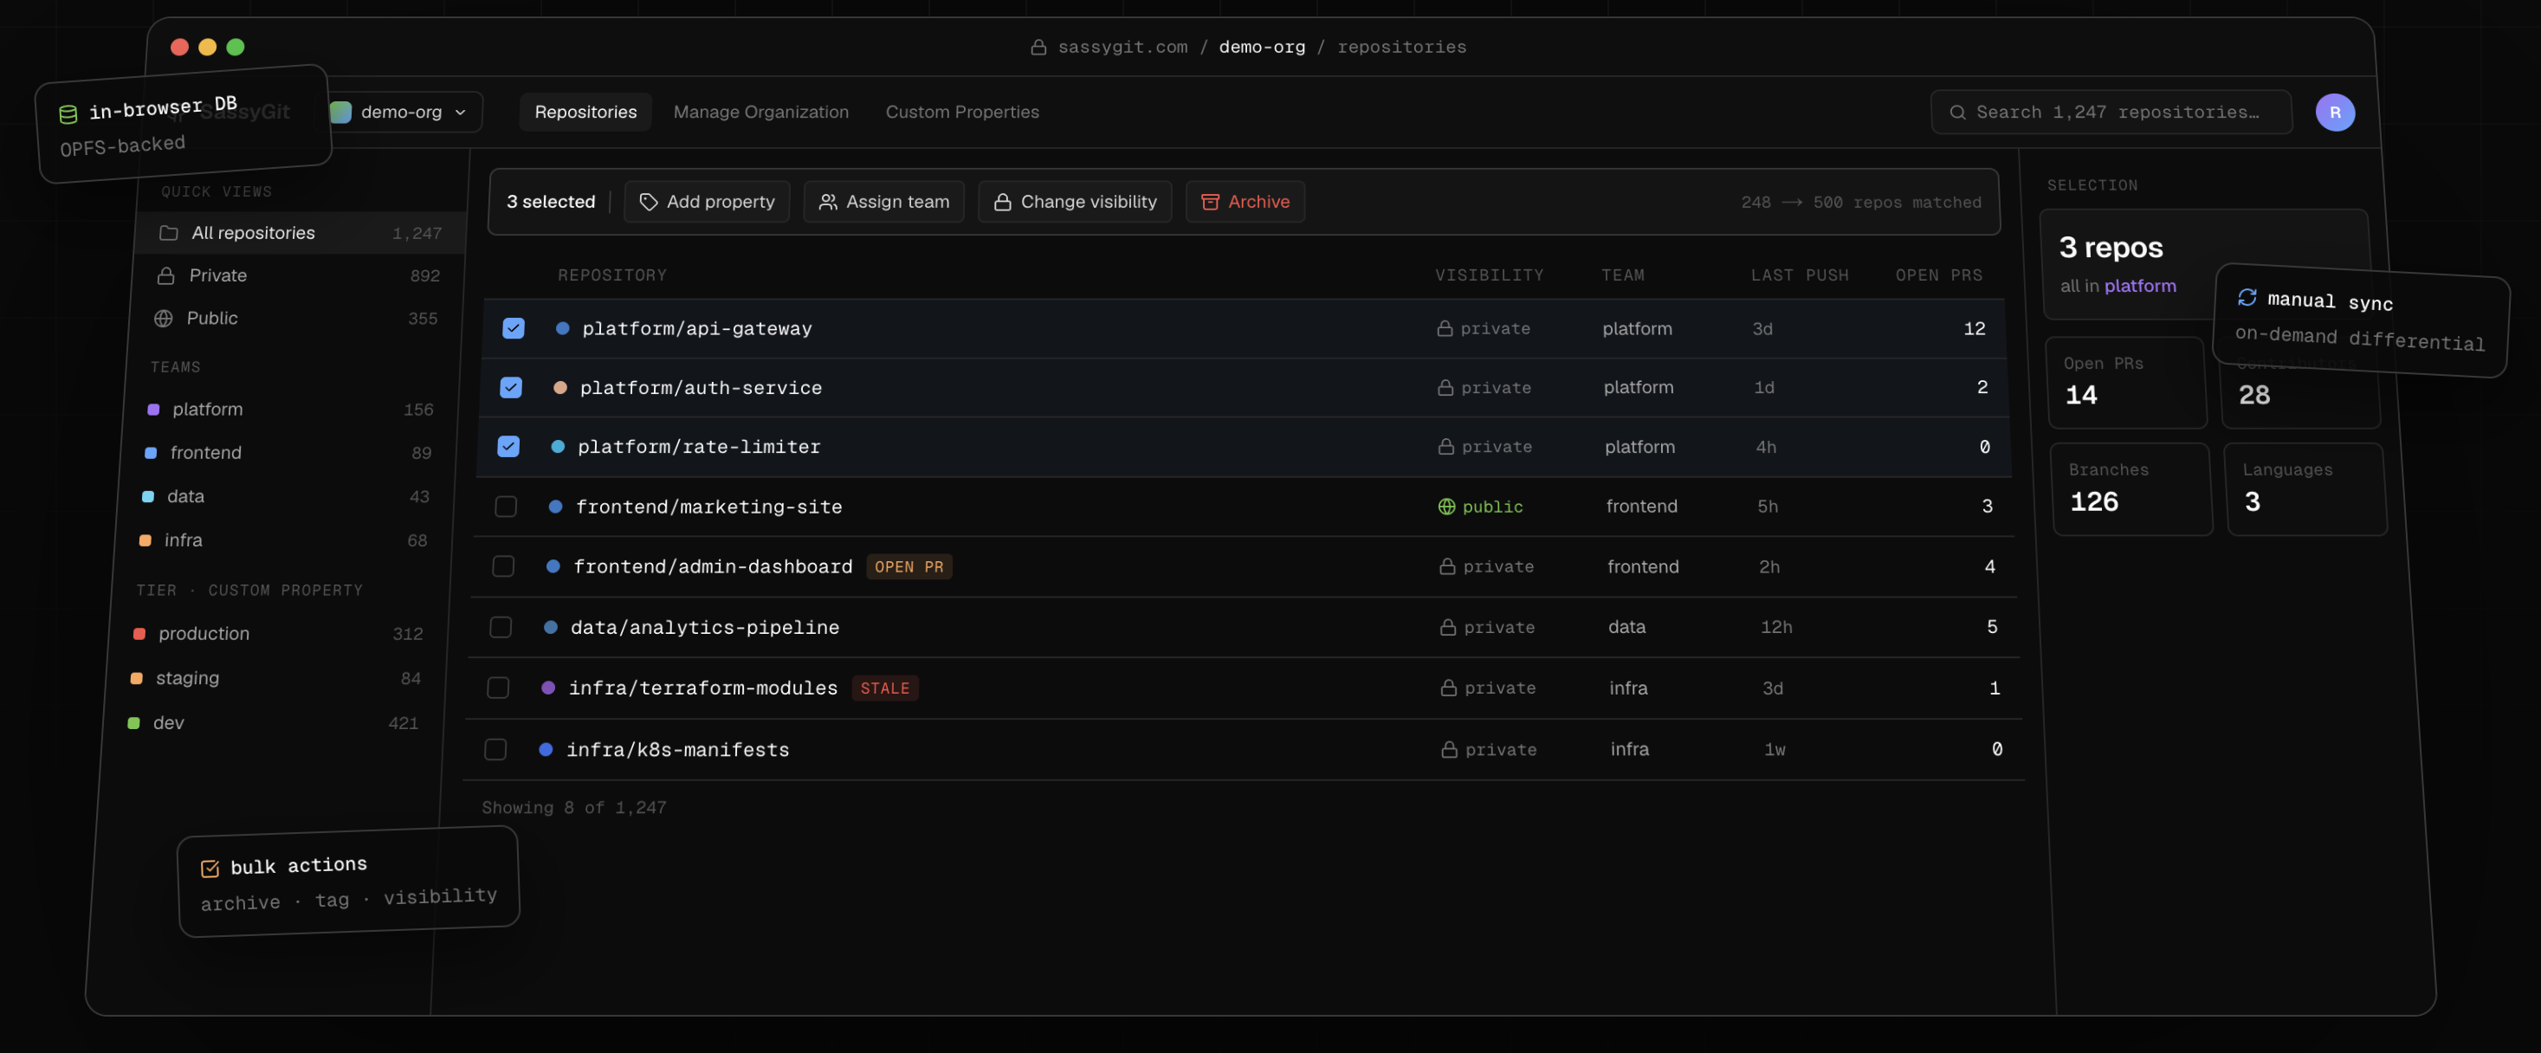
Task: Filter by frontend team
Action: 290,454
